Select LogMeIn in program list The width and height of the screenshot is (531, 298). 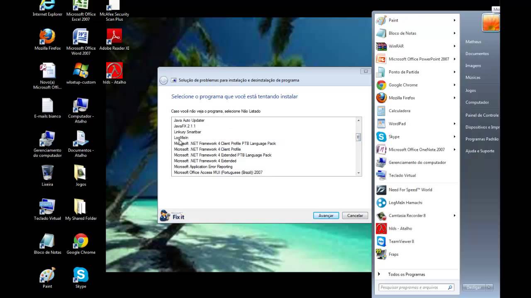click(x=181, y=138)
